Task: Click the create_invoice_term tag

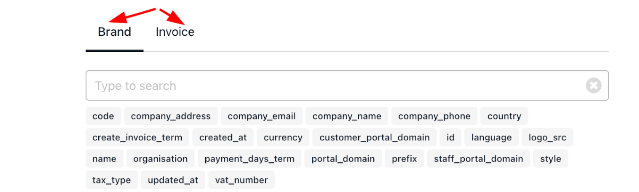Action: click(137, 137)
